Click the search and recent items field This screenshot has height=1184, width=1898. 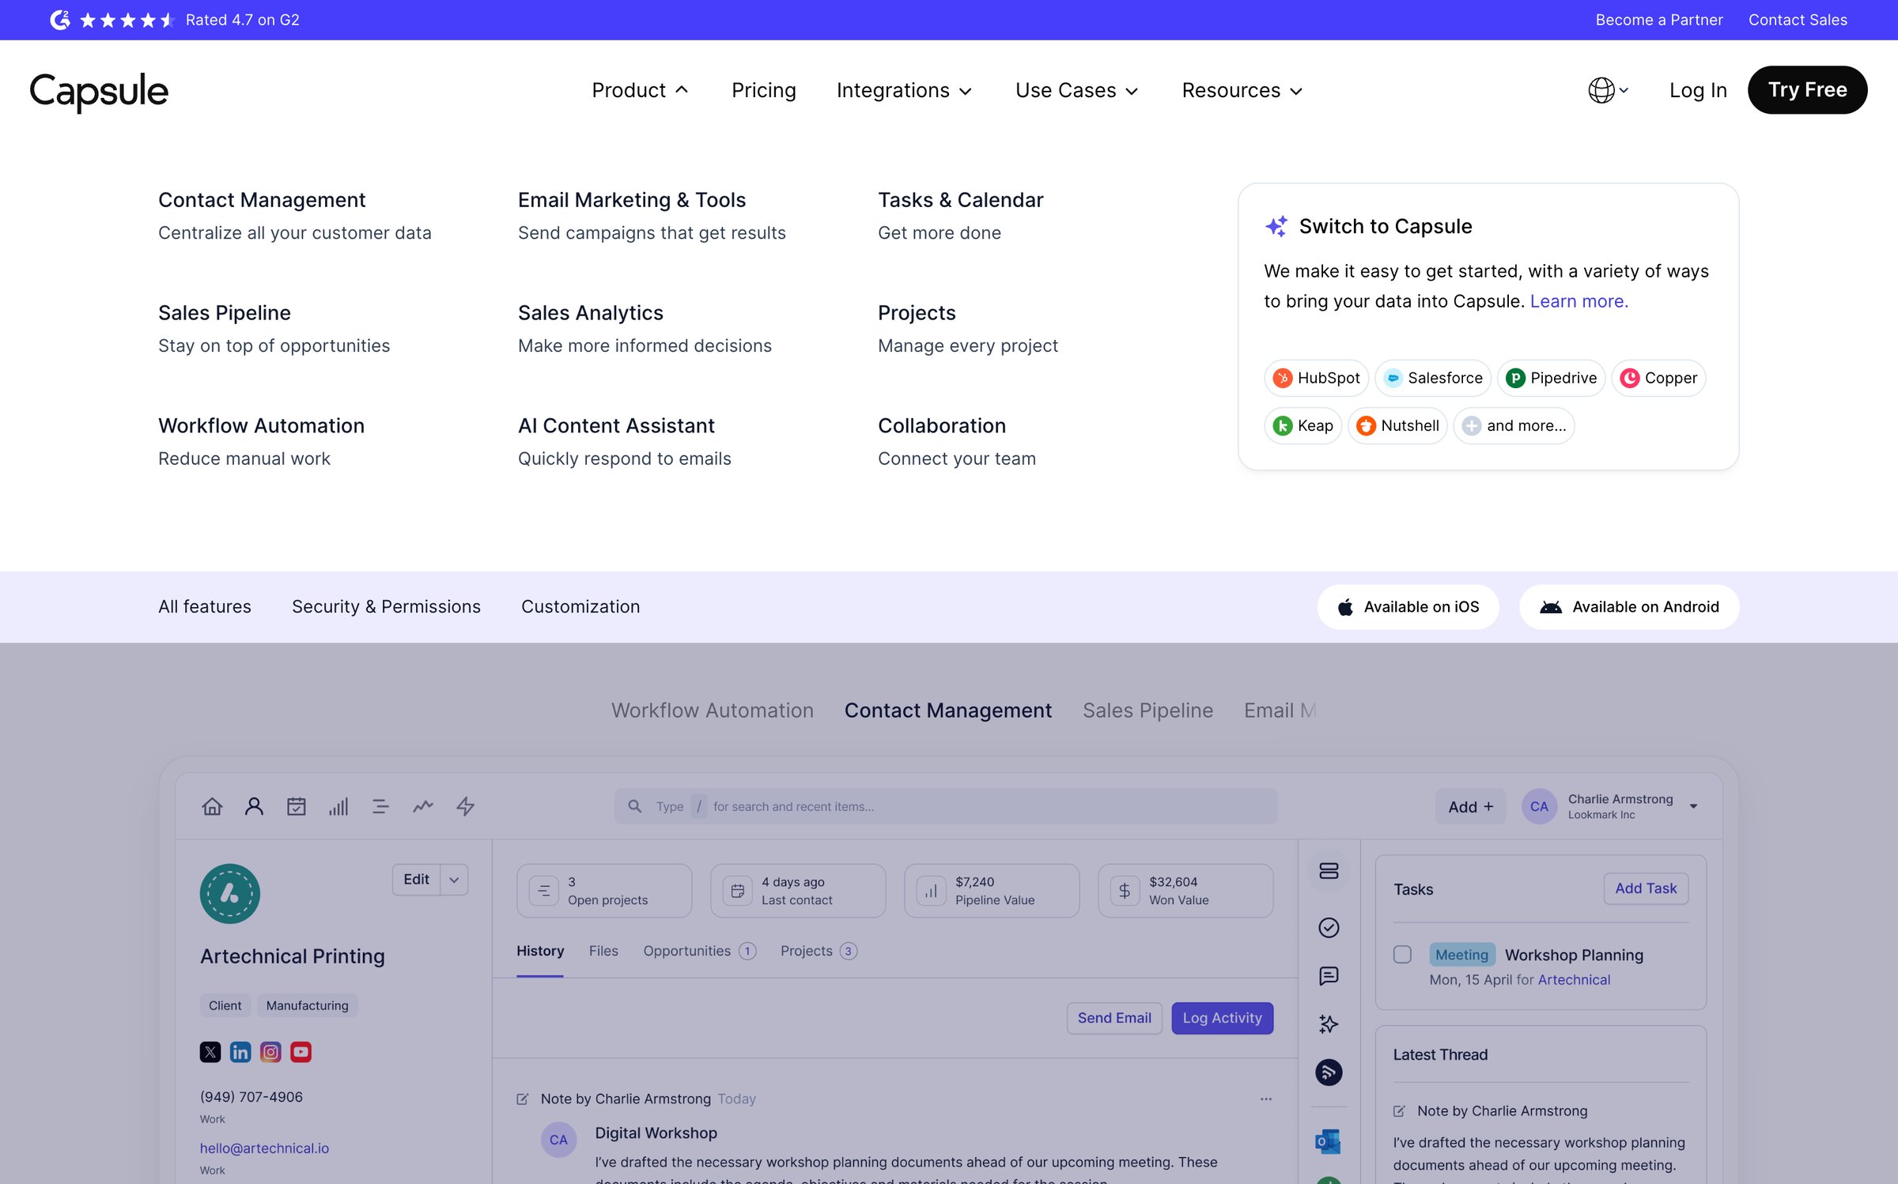point(946,806)
